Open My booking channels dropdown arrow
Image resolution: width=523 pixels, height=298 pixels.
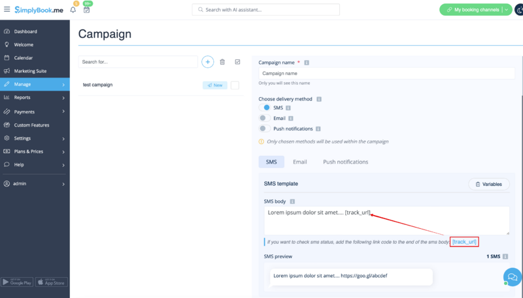tap(506, 10)
